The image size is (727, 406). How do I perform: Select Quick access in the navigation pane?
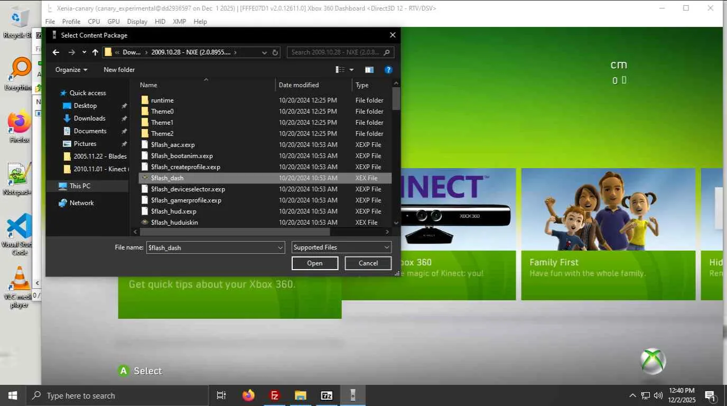coord(88,93)
